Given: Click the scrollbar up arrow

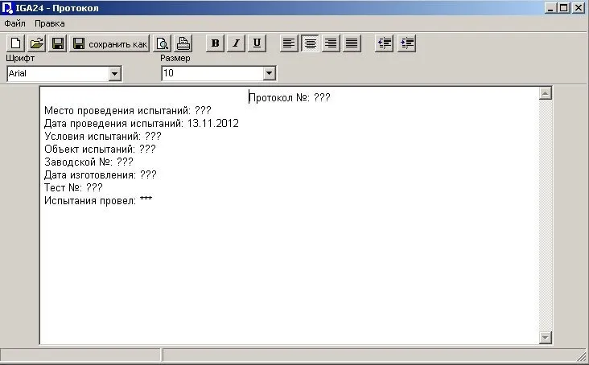Looking at the screenshot, I should [x=545, y=93].
